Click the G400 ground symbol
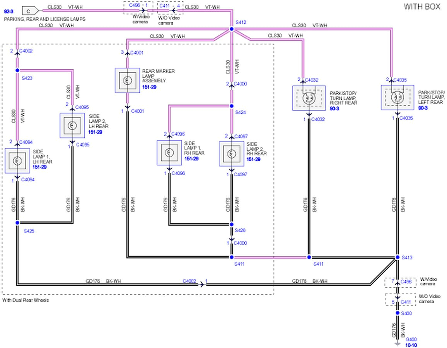The height and width of the screenshot is (348, 447). point(397,343)
